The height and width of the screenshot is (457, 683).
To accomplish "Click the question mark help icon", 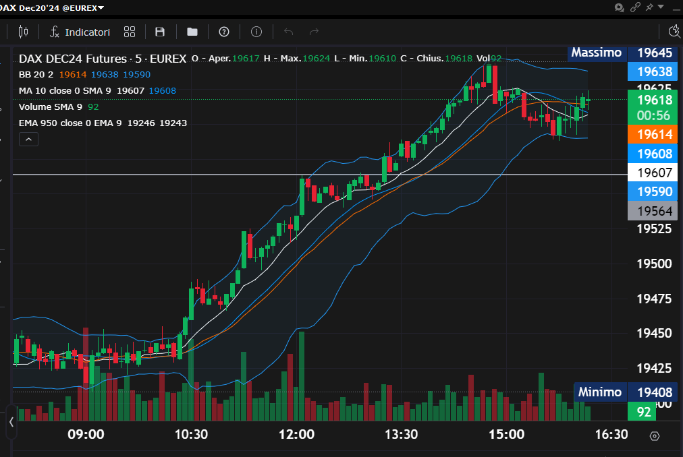I will pos(224,32).
